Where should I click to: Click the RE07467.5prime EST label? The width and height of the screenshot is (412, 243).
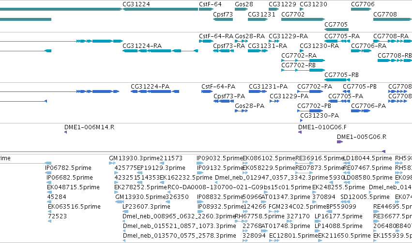pos(367,168)
